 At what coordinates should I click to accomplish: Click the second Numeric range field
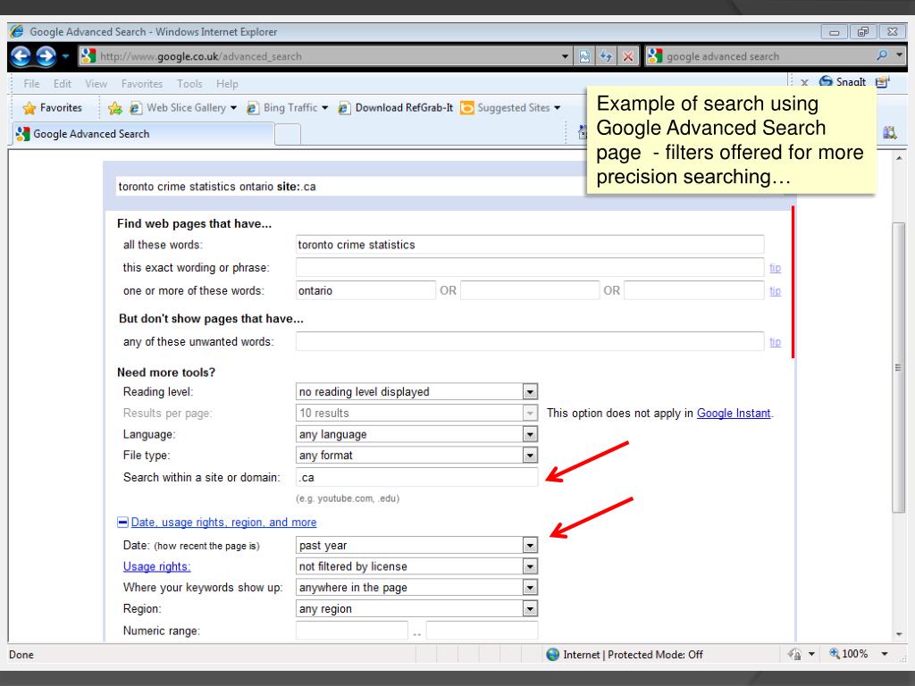click(x=482, y=631)
